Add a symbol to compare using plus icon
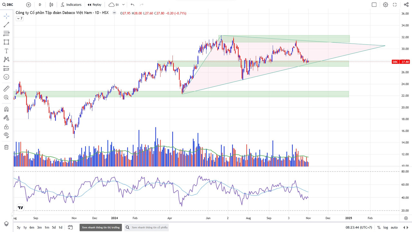Image resolution: width=412 pixels, height=232 pixels. point(29,5)
